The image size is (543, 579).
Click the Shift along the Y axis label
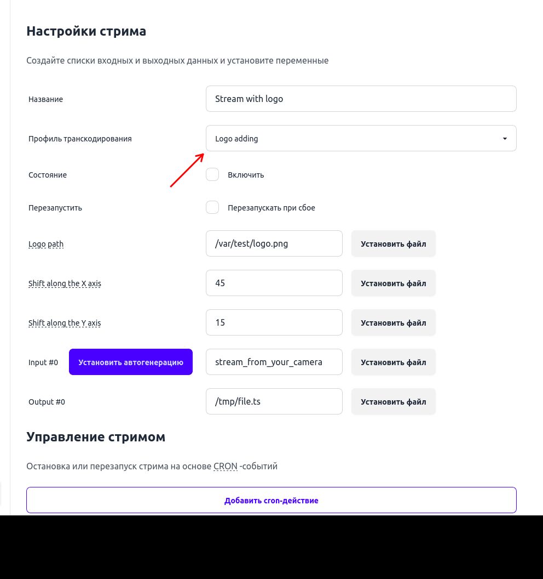(x=65, y=322)
